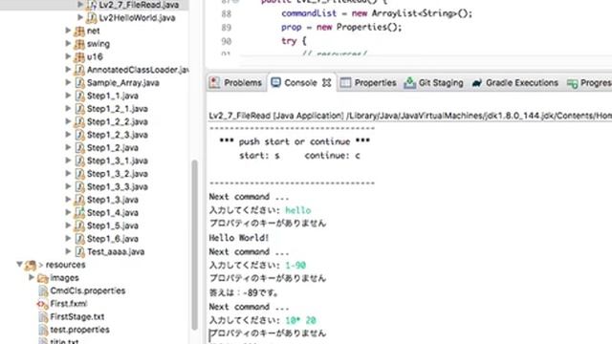Close the Console view with X

pyautogui.click(x=327, y=83)
